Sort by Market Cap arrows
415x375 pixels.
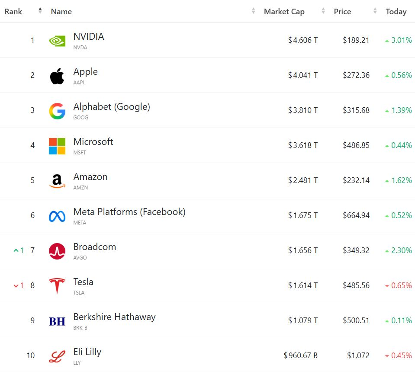pyautogui.click(x=323, y=11)
